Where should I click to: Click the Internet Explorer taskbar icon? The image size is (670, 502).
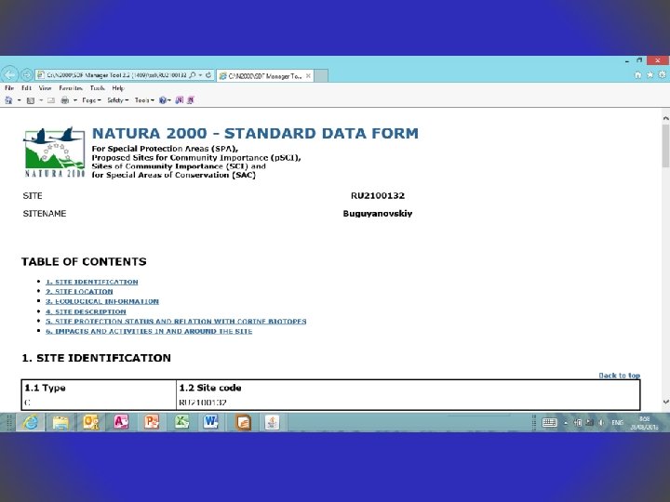[x=31, y=423]
